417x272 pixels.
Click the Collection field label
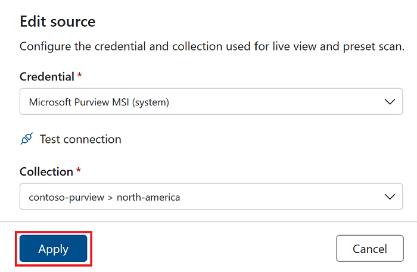pos(46,171)
